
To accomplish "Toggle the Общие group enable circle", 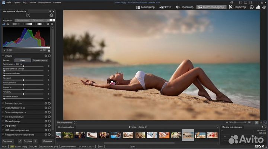I will pos(49,56).
